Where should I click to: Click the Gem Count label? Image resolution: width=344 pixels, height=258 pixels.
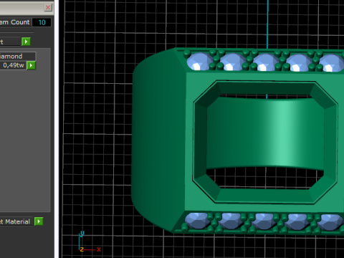pyautogui.click(x=15, y=22)
